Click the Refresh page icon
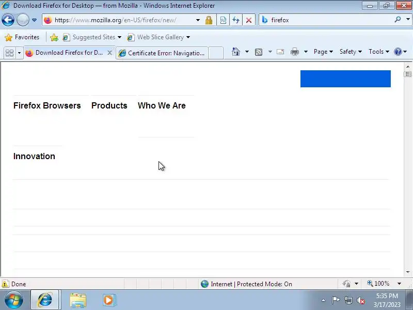The width and height of the screenshot is (413, 310). [x=236, y=20]
